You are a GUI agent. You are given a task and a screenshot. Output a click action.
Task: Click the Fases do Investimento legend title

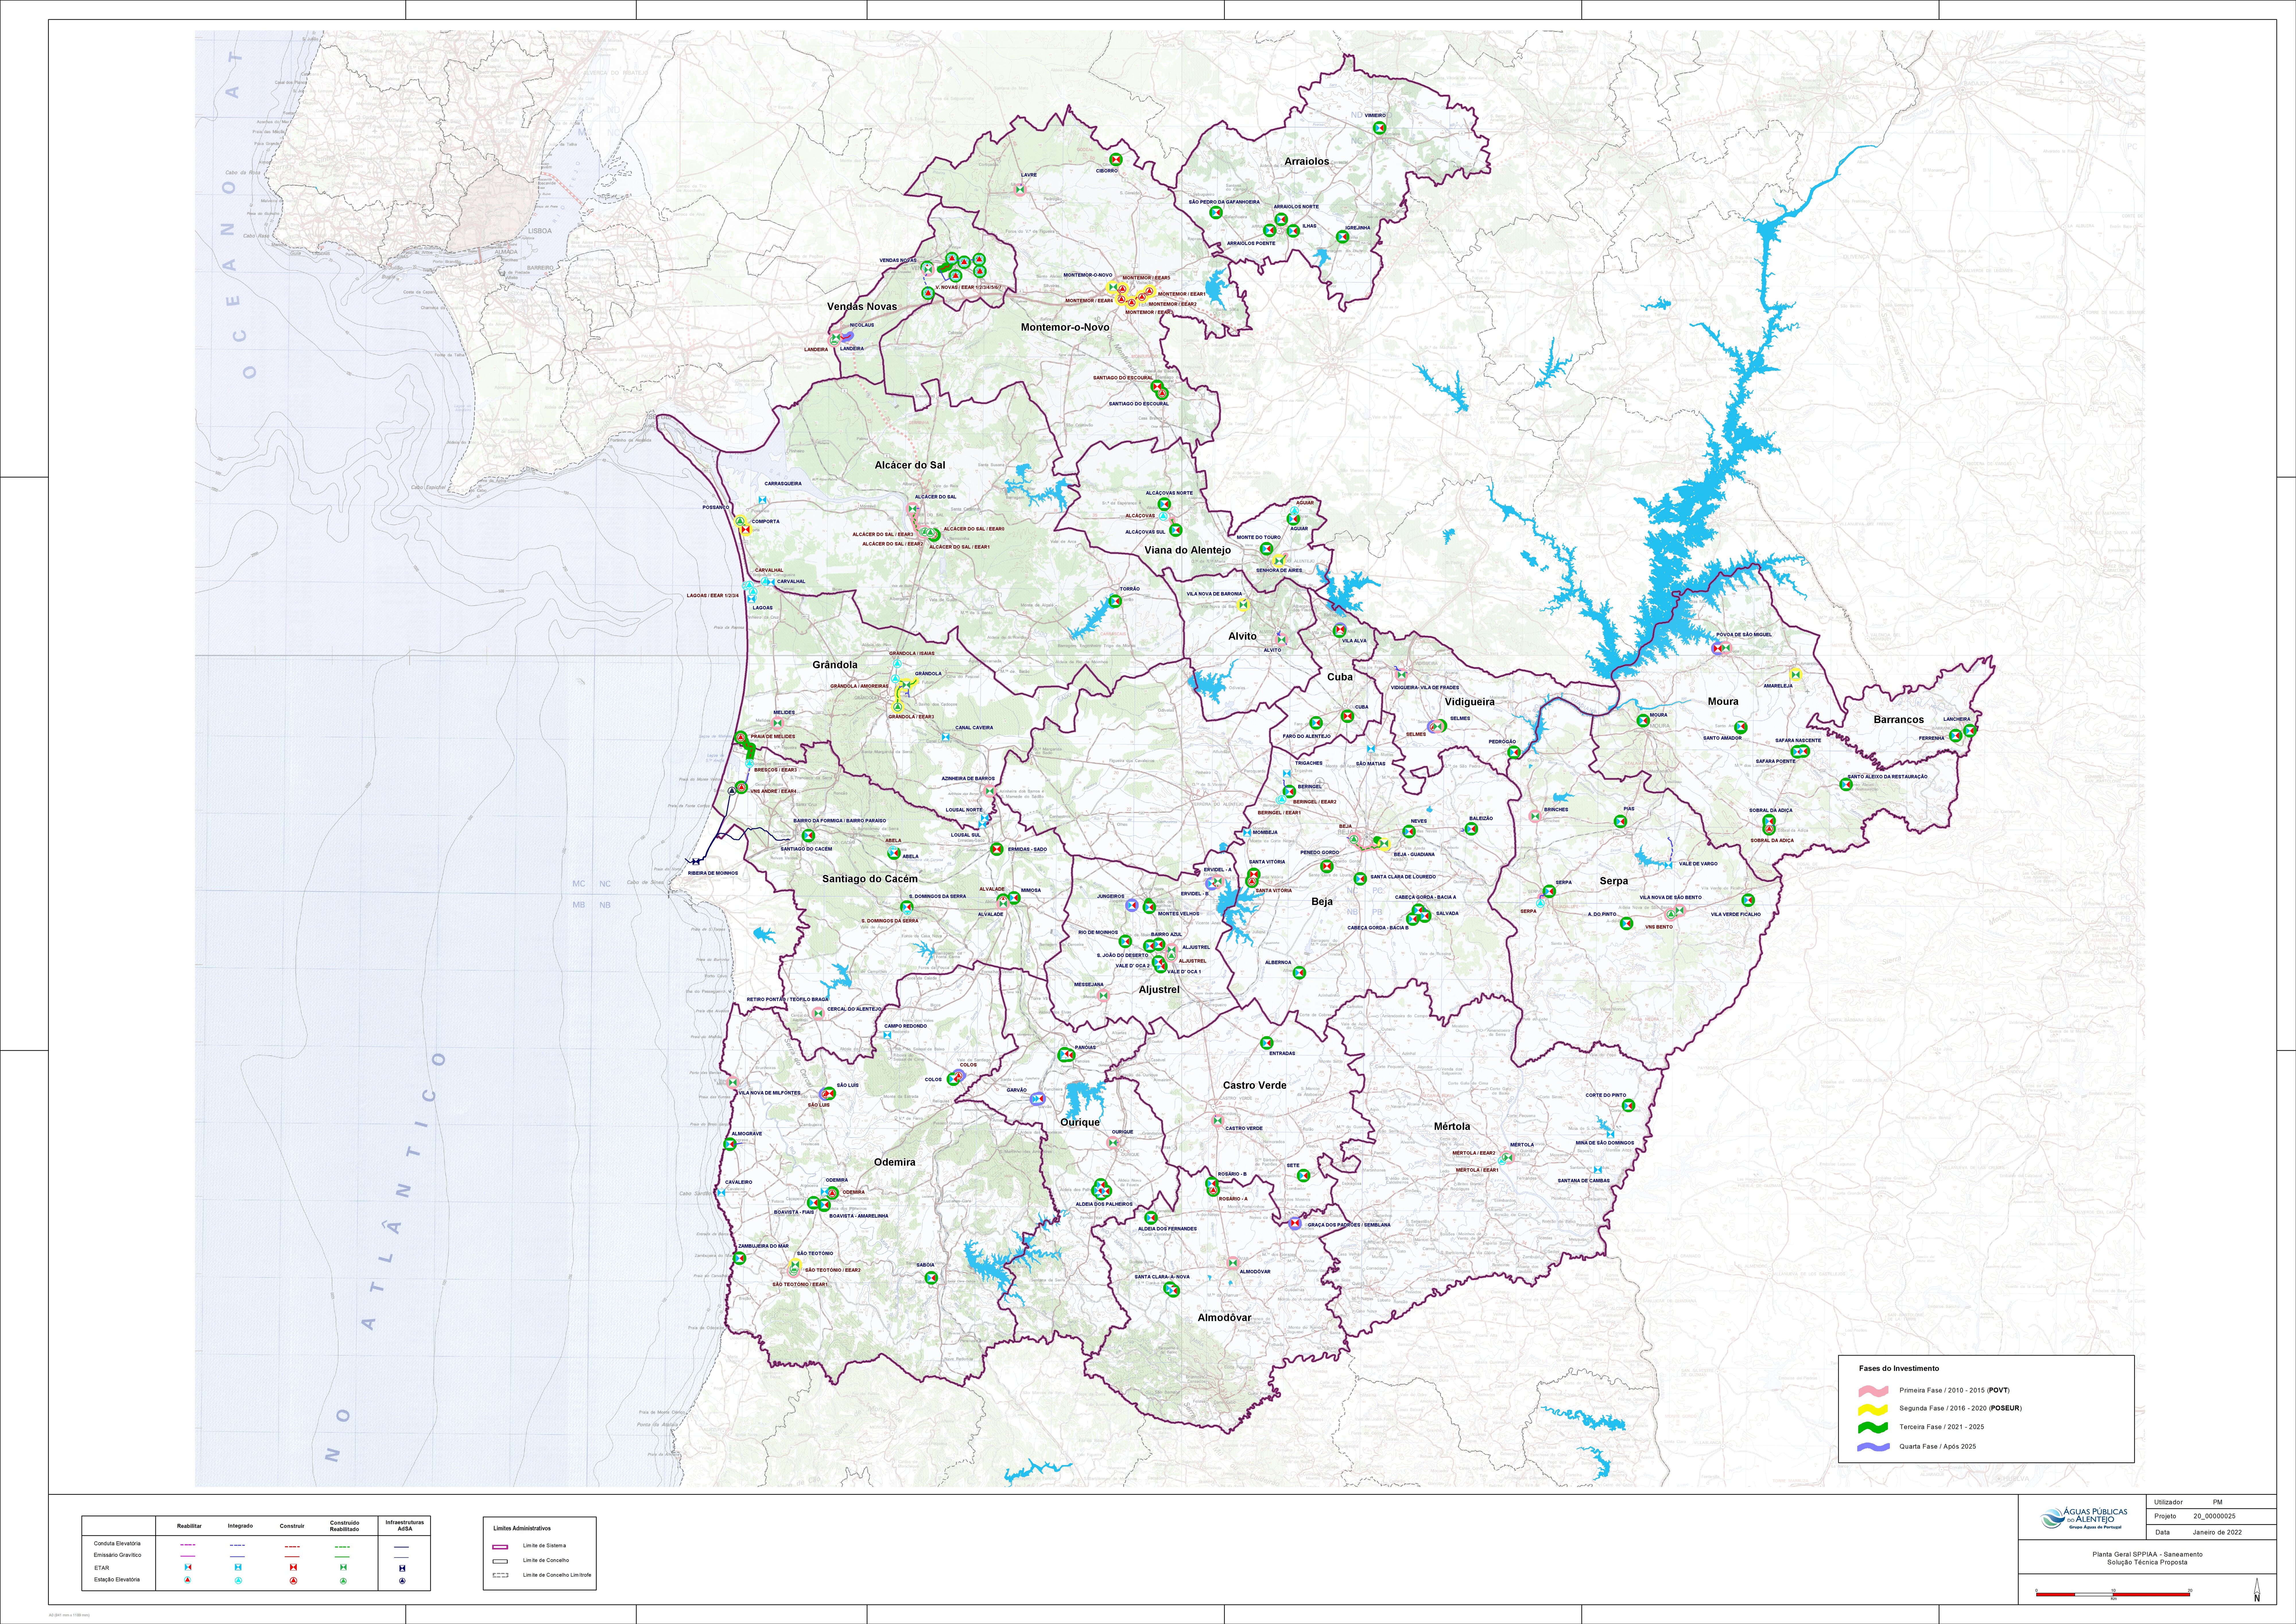(1899, 1368)
